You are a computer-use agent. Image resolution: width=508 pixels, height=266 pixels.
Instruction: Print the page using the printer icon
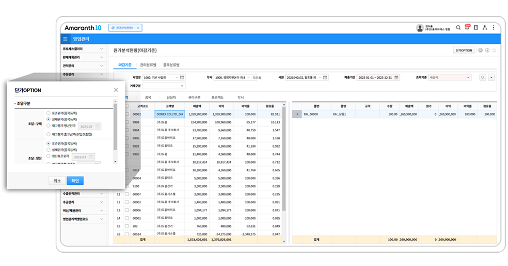[x=481, y=50]
